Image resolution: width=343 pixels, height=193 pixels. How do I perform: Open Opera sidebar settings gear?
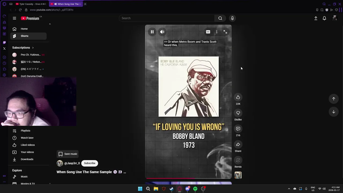pos(4,75)
